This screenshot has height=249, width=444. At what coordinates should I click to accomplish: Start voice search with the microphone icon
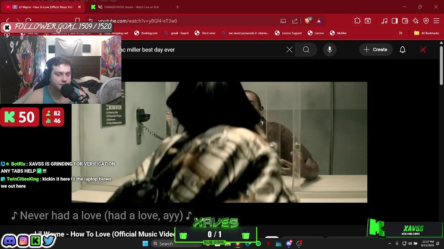[330, 50]
